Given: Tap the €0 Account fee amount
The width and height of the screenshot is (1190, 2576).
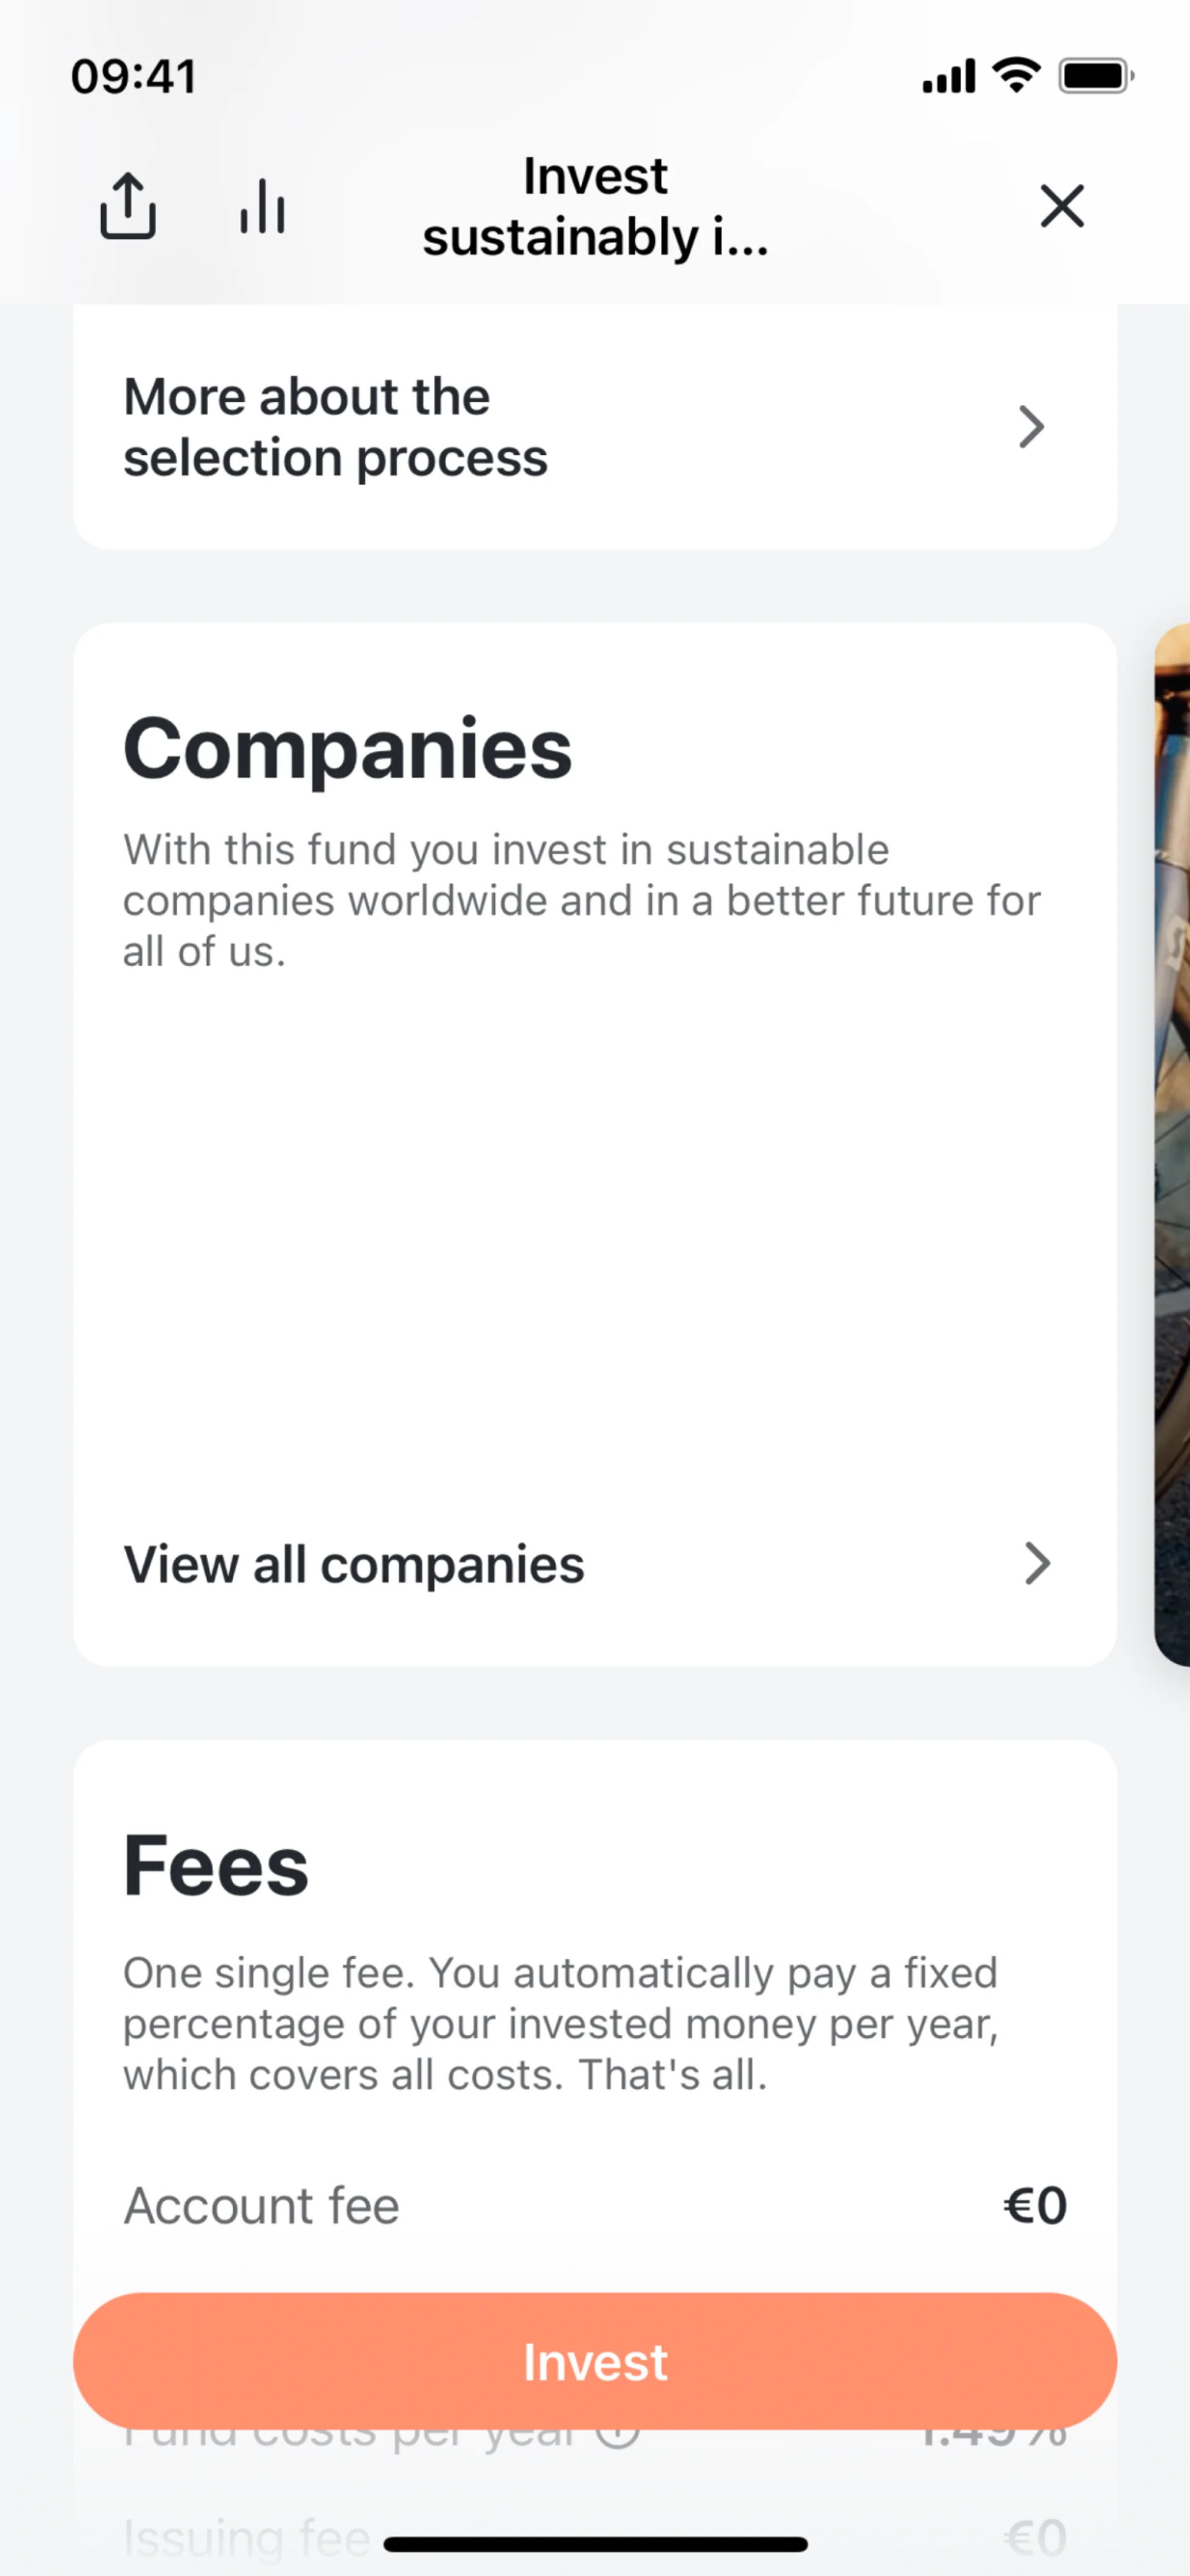Looking at the screenshot, I should click(x=1035, y=2206).
